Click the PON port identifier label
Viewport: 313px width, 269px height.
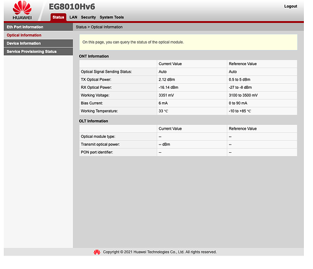97,152
